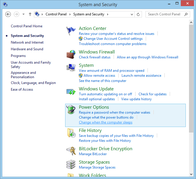Click the window system icon in title bar
Screen dimensions: 196x179
(x=5, y=4)
